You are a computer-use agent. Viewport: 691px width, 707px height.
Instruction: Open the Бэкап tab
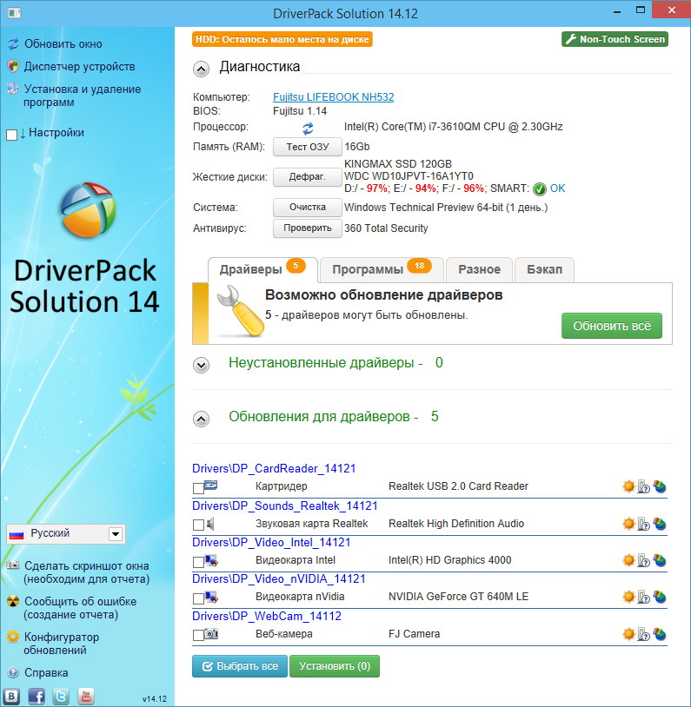coord(544,269)
